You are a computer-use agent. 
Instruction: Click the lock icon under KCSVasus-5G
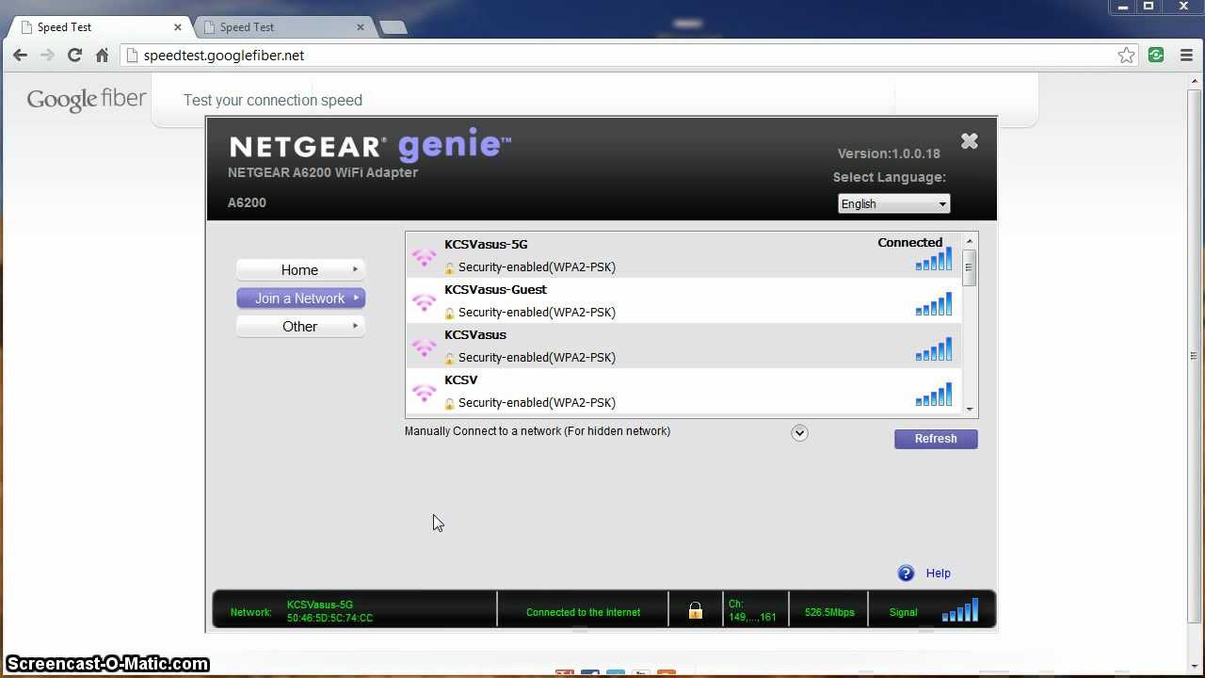pos(450,267)
